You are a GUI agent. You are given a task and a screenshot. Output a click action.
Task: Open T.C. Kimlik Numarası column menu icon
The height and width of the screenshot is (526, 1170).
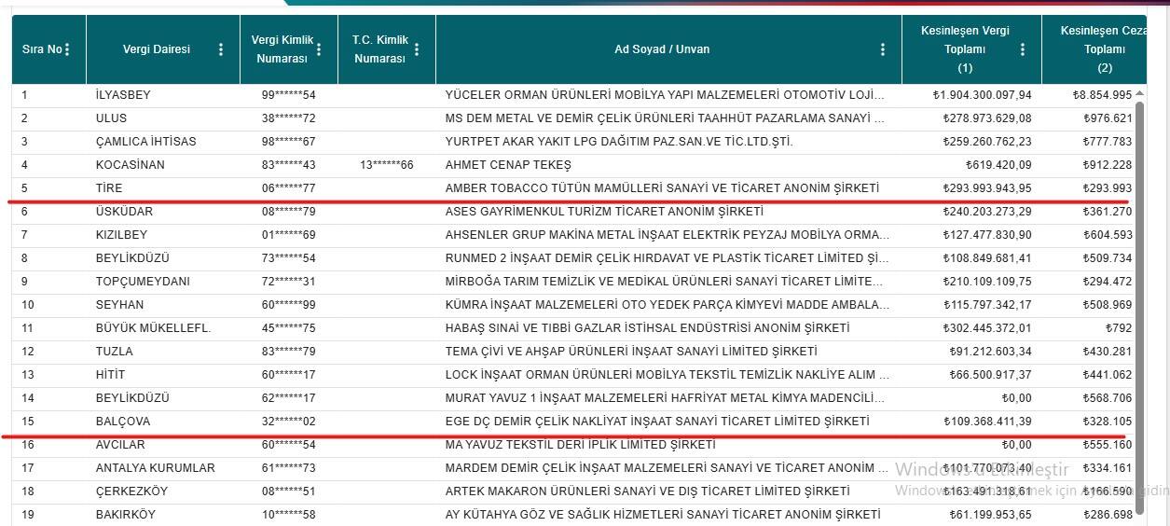pyautogui.click(x=417, y=49)
